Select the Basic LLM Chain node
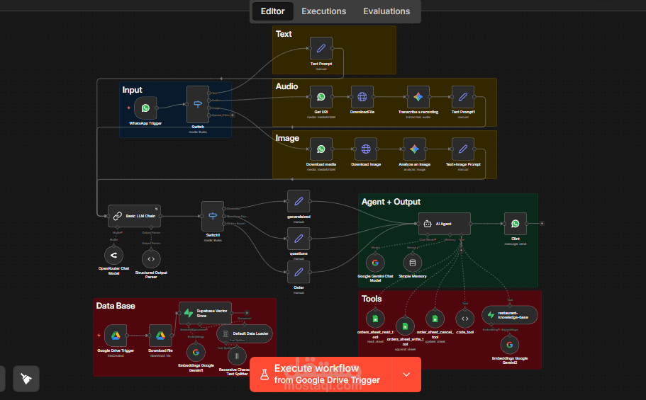The image size is (646, 400). pyautogui.click(x=134, y=216)
